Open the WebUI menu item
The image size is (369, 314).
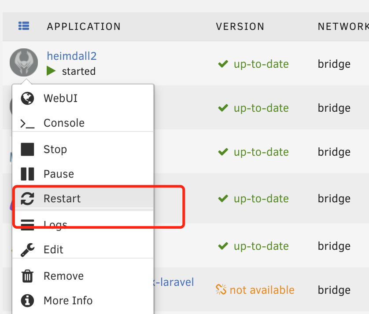pos(60,99)
